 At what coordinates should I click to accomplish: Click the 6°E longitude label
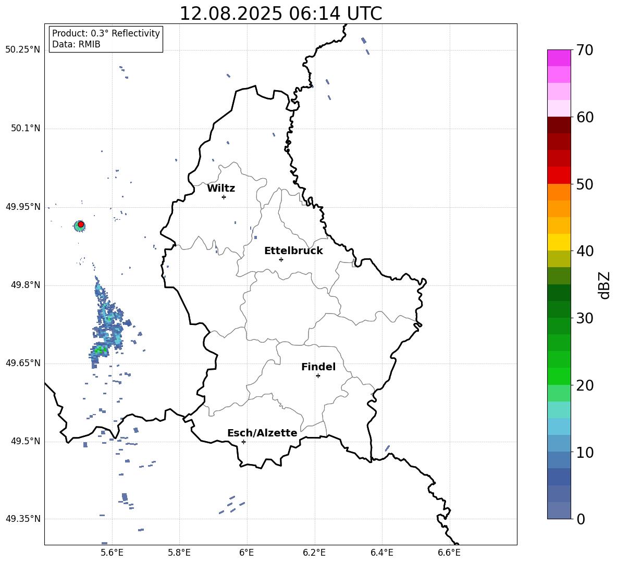point(246,553)
